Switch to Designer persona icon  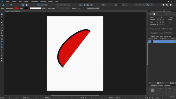[3, 5]
